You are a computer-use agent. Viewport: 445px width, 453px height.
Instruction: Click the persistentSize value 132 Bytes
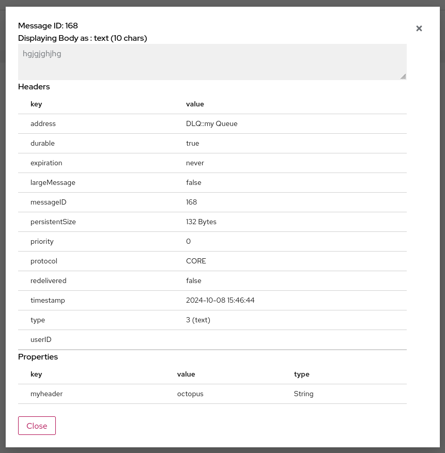click(201, 222)
